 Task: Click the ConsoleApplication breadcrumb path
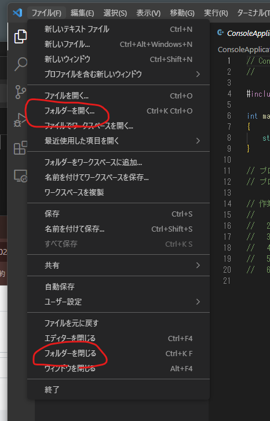244,49
